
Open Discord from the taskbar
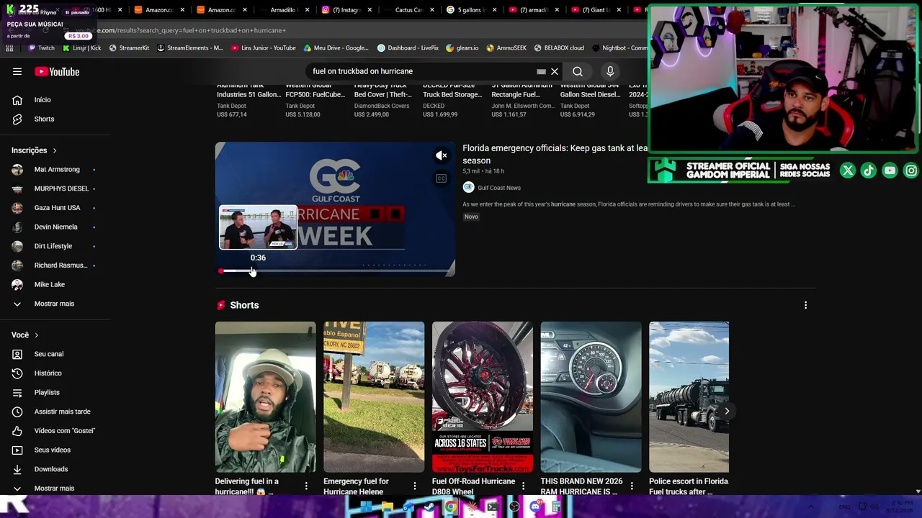pyautogui.click(x=535, y=507)
